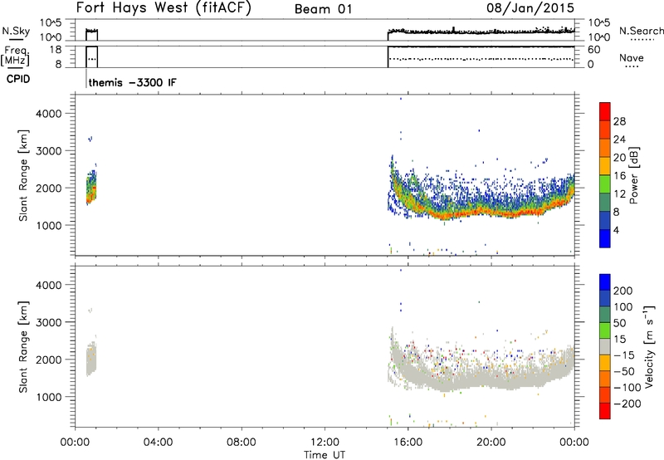Click the power panel "Slant Range [km]" label
Viewport: 664px width, 460px height.
pyautogui.click(x=23, y=175)
